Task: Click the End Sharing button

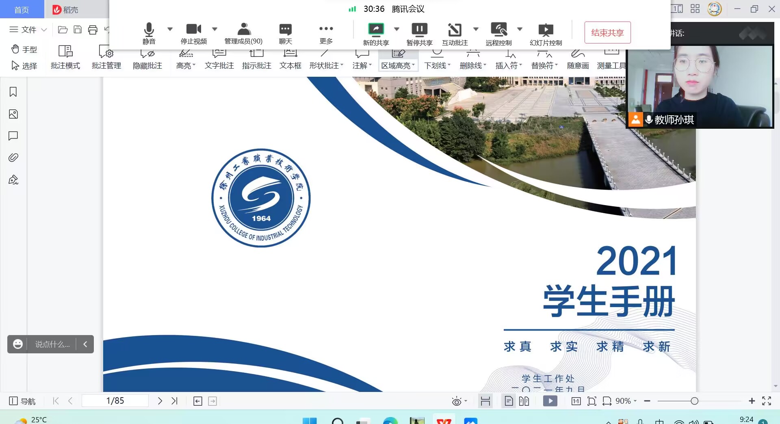Action: coord(607,32)
